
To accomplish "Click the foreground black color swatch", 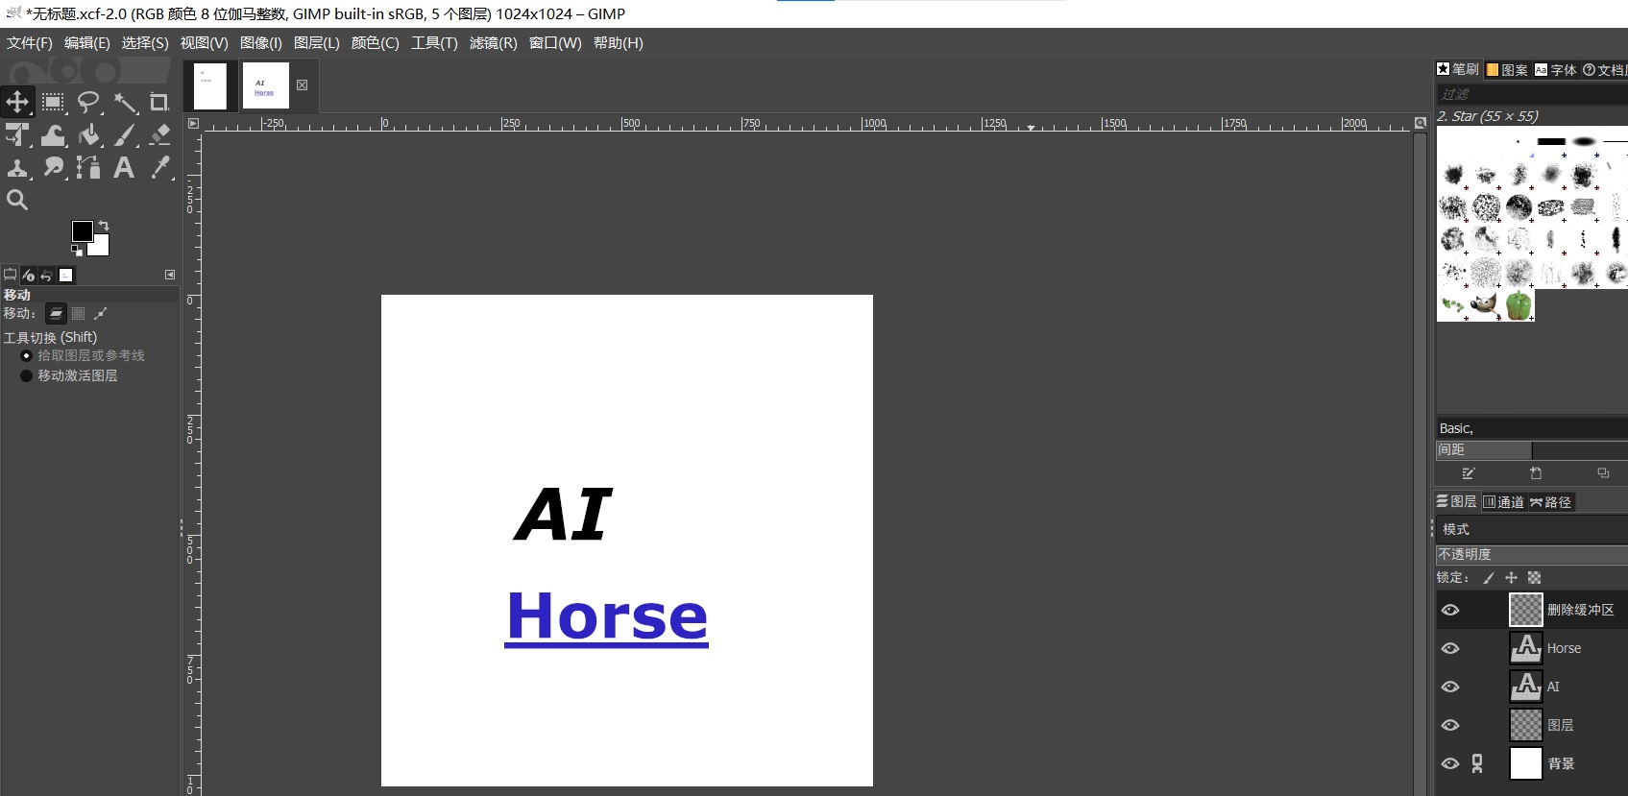I will 83,231.
